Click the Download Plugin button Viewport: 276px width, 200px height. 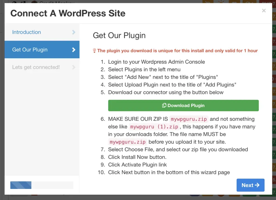coord(183,106)
